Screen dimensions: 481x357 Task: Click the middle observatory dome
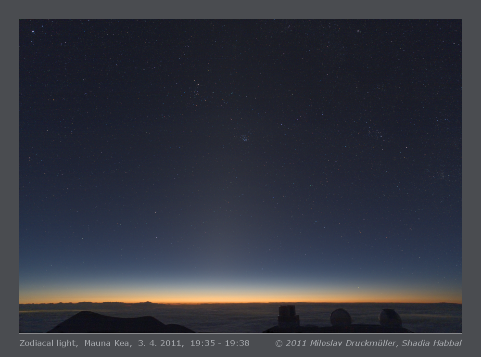point(341,318)
